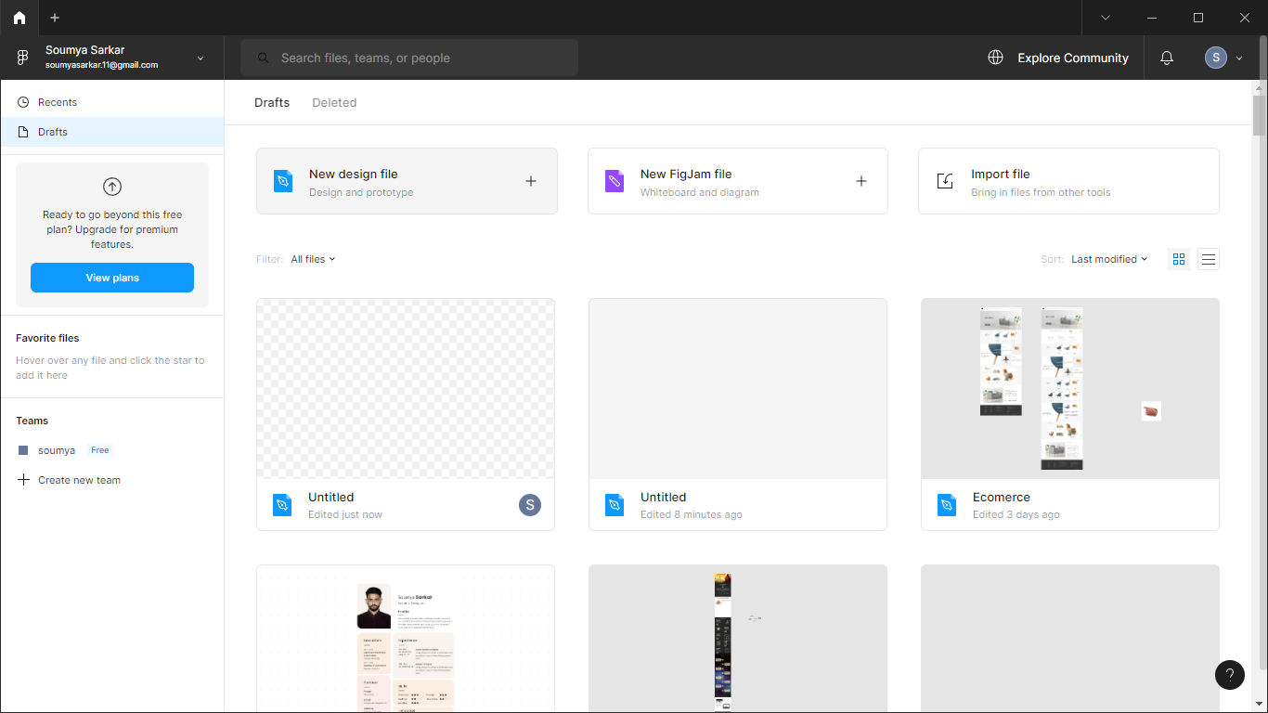This screenshot has width=1268, height=713.
Task: Switch to the Drafts tab
Action: (272, 102)
